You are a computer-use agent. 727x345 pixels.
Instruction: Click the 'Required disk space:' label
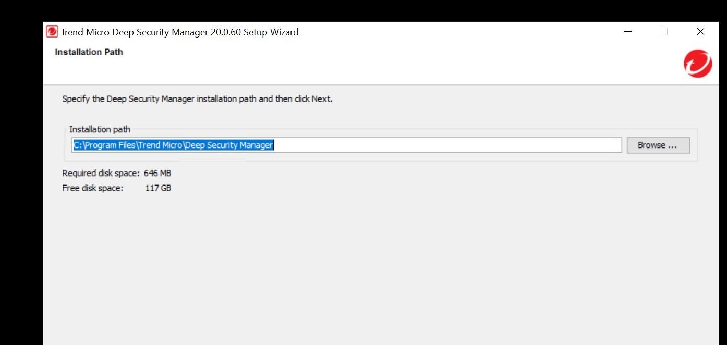click(101, 173)
